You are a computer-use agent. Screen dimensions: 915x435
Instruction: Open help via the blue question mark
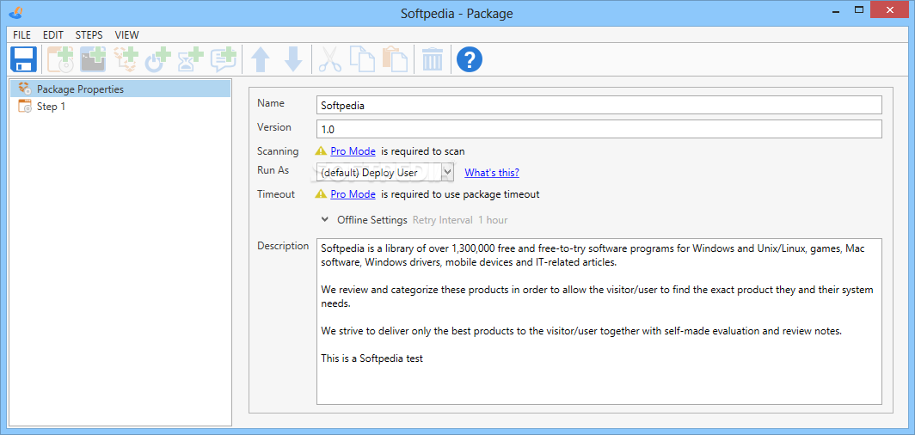coord(470,59)
